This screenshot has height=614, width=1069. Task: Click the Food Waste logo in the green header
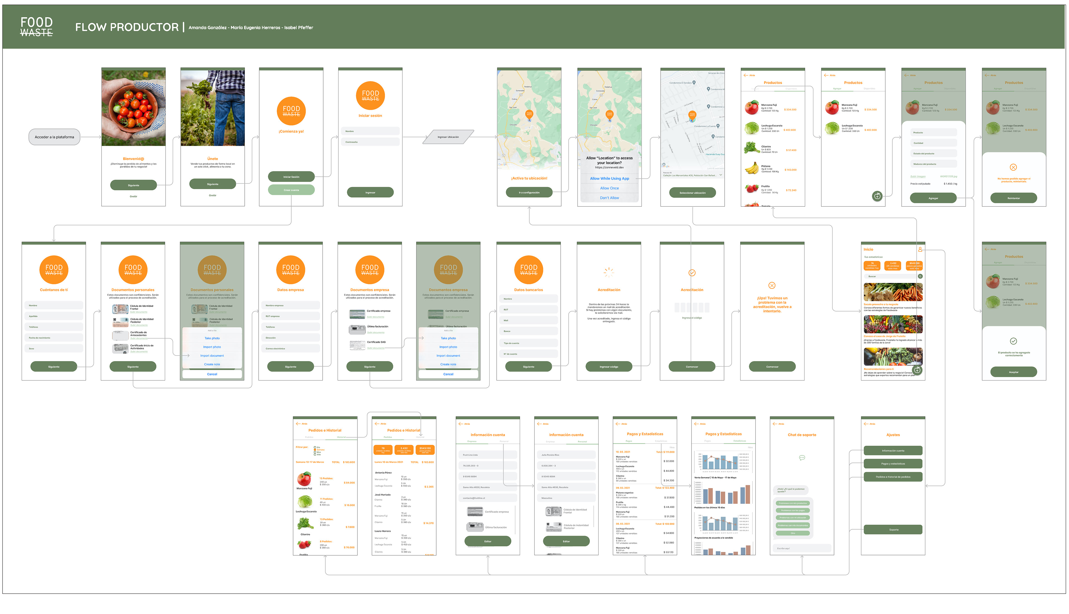37,26
